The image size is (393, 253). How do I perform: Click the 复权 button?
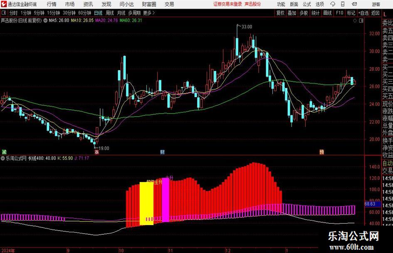click(x=280, y=13)
